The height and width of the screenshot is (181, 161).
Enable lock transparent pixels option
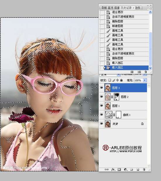pos(110,80)
